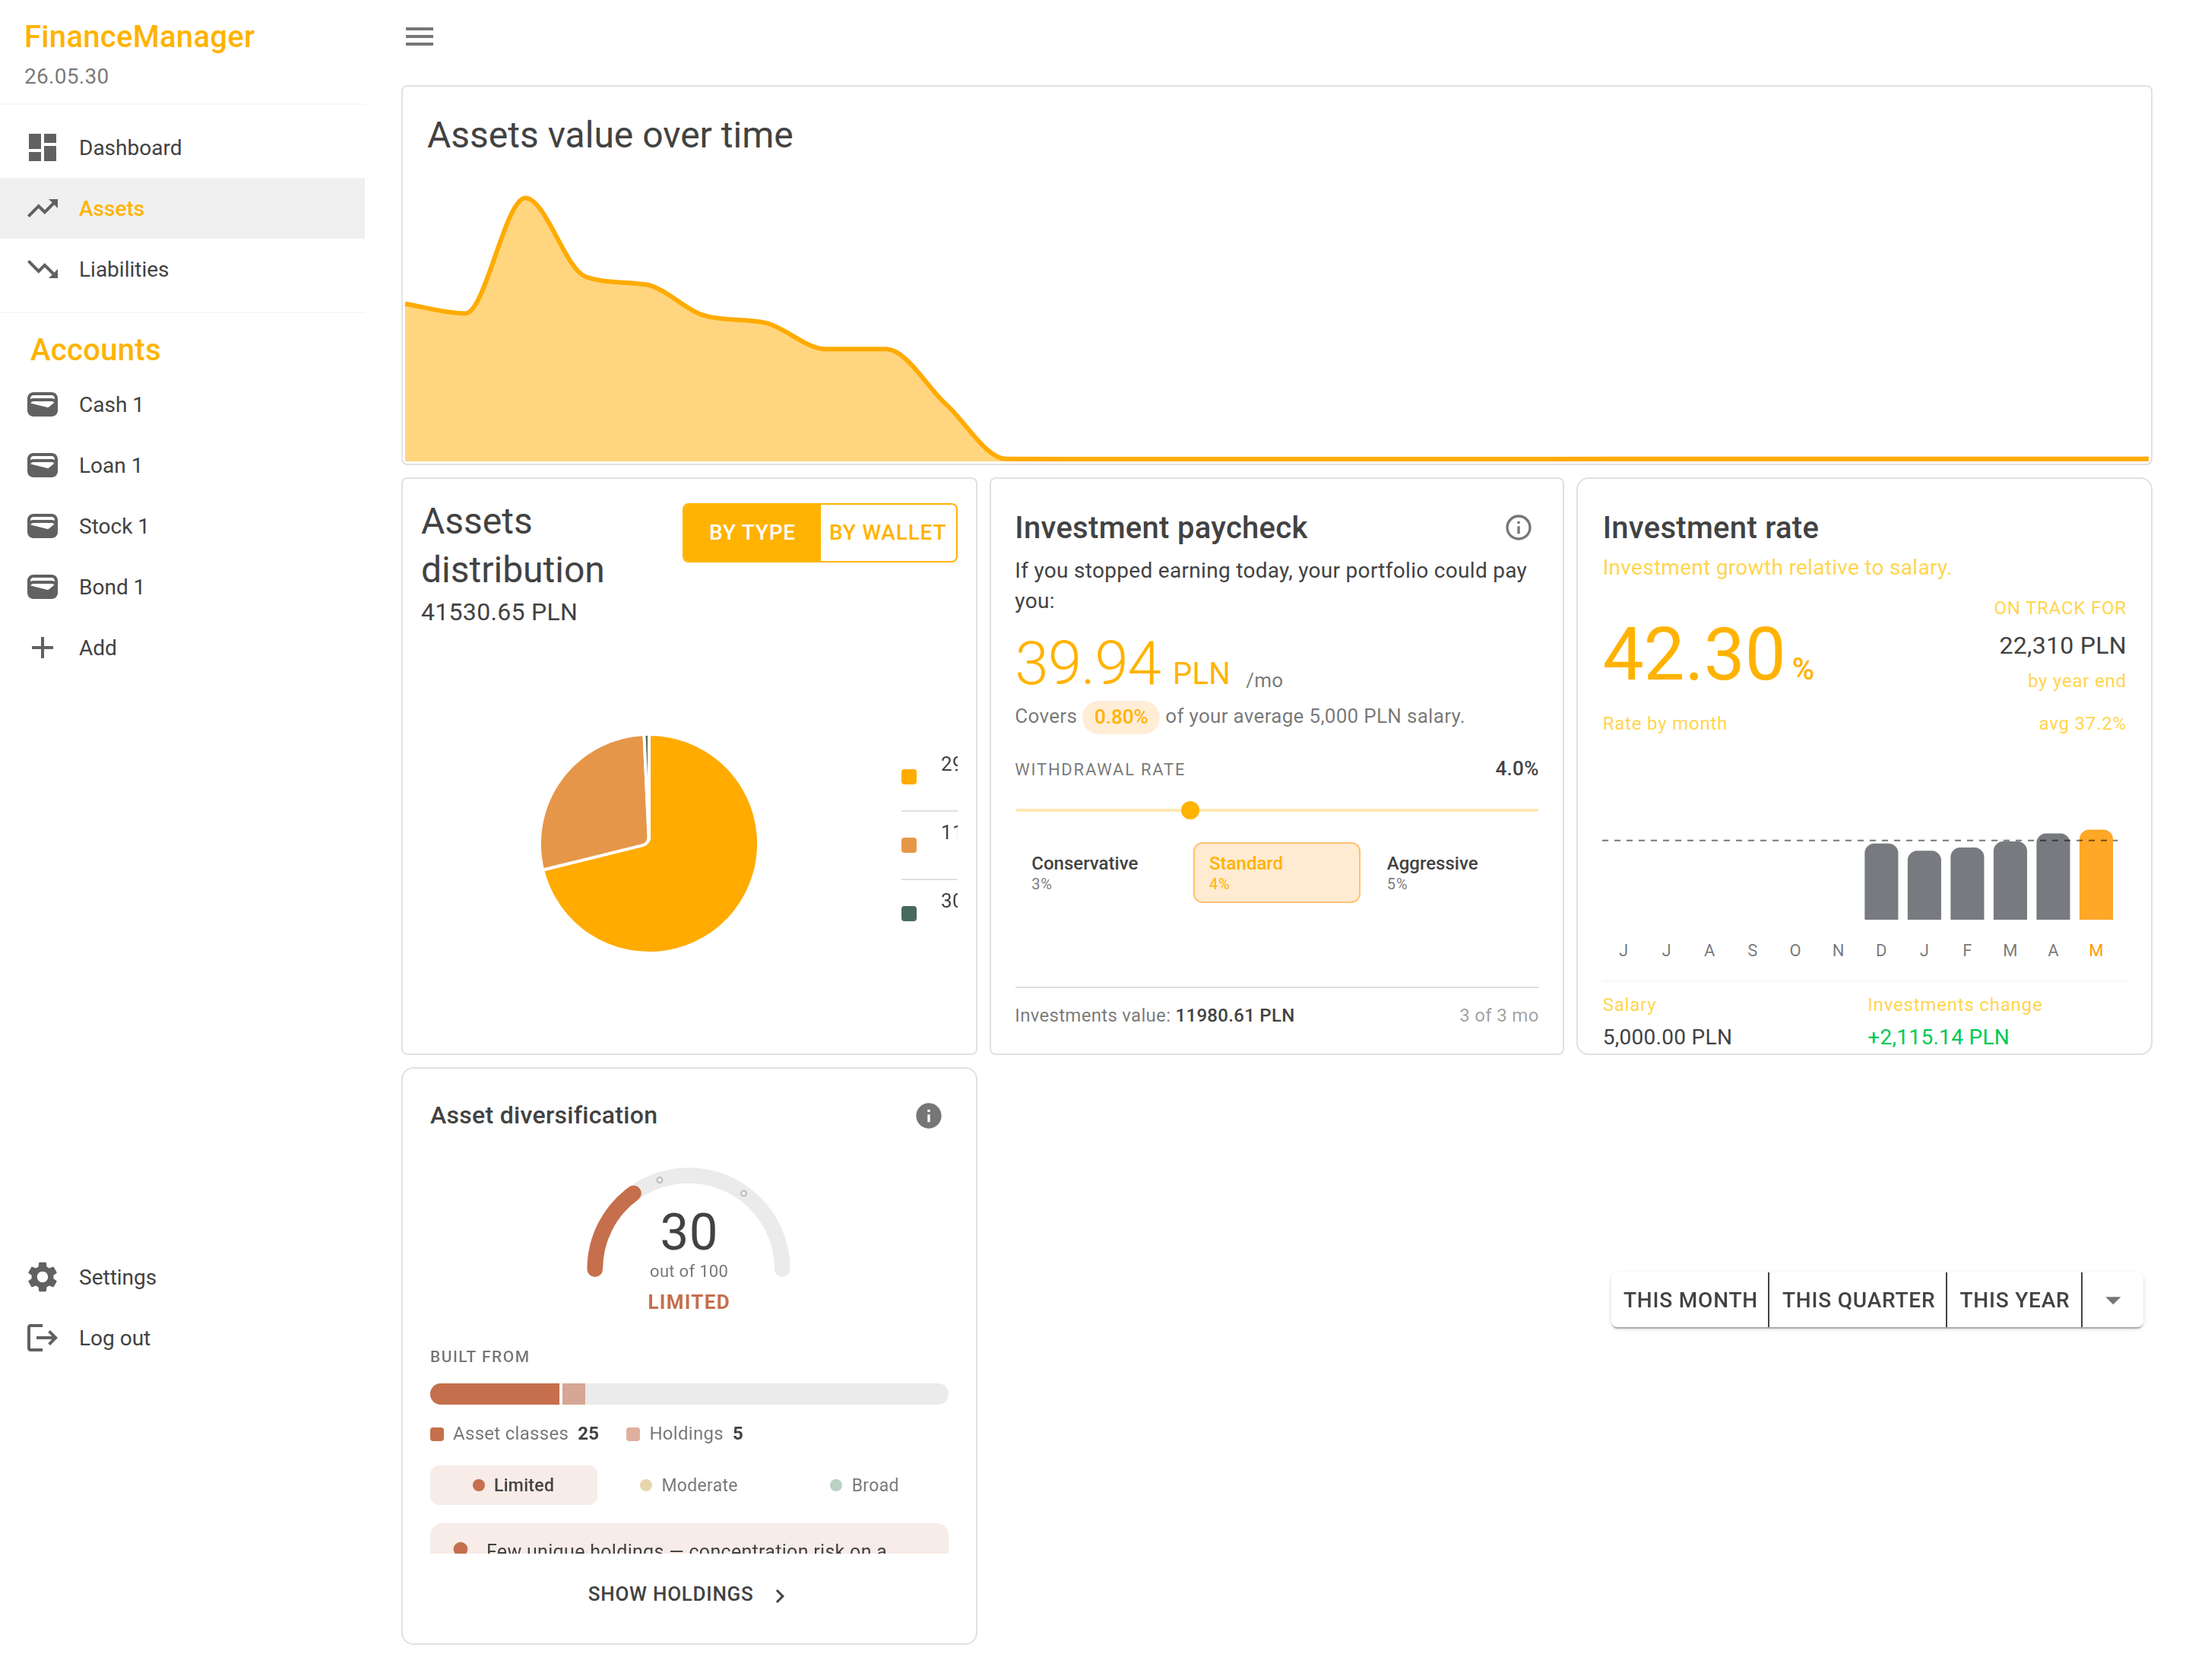Click the Bond 1 wallet icon

pyautogui.click(x=43, y=587)
